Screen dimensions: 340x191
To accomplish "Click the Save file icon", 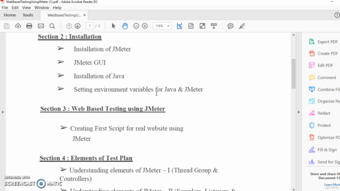I will (x=6, y=26).
